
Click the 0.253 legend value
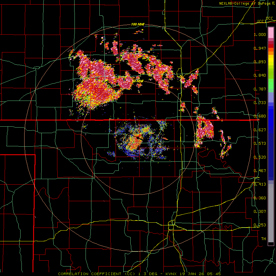click(x=260, y=225)
